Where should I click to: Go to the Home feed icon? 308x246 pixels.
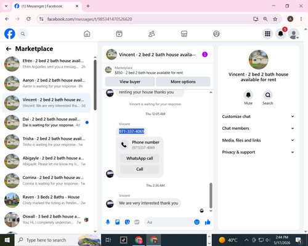[x=87, y=34]
